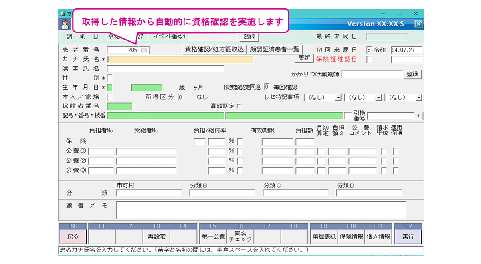Open the third レセ特記事項 dropdown

pos(418,98)
